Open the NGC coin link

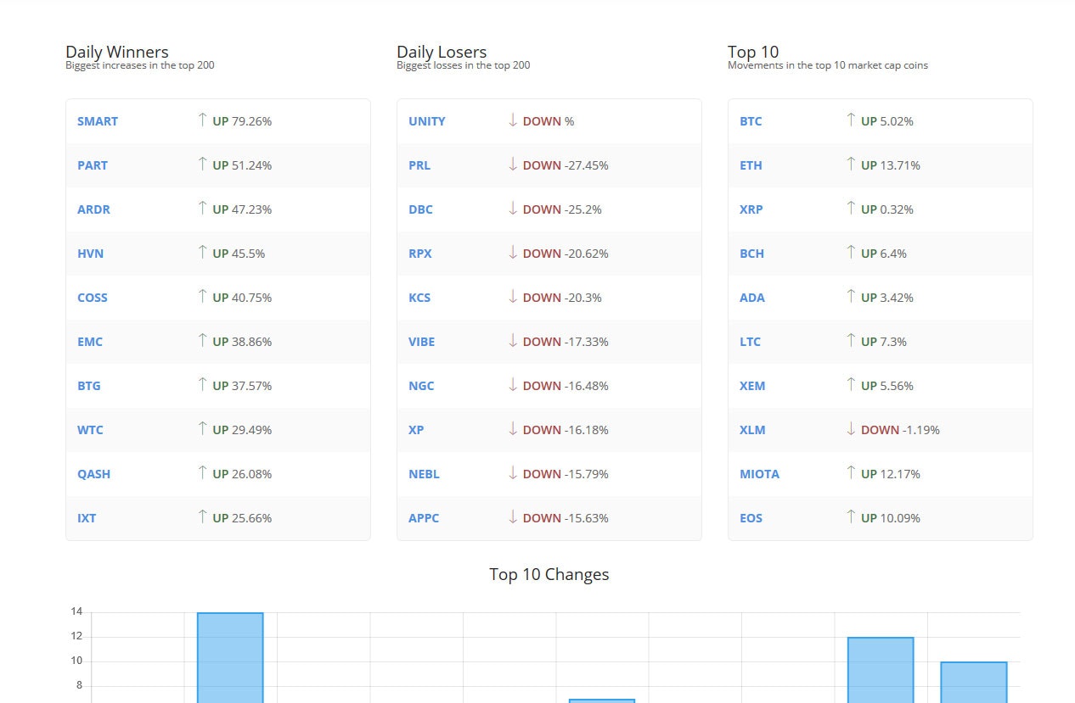(x=421, y=386)
